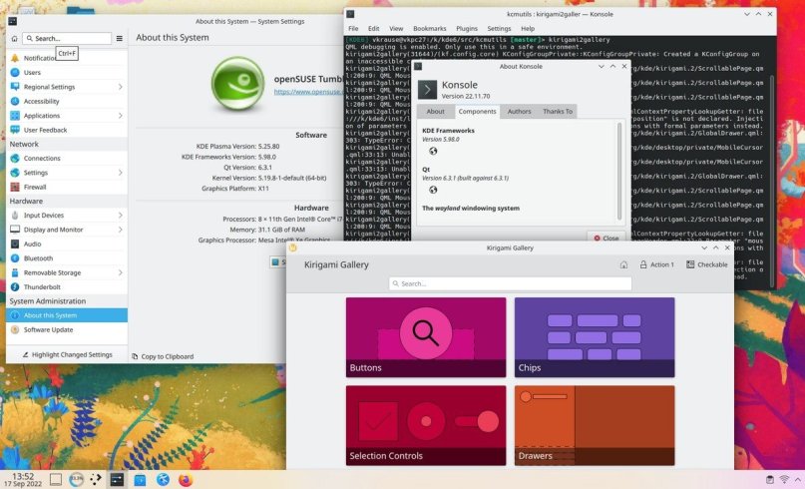The image size is (805, 489).
Task: Open the System Settings hamburger menu
Action: point(120,38)
